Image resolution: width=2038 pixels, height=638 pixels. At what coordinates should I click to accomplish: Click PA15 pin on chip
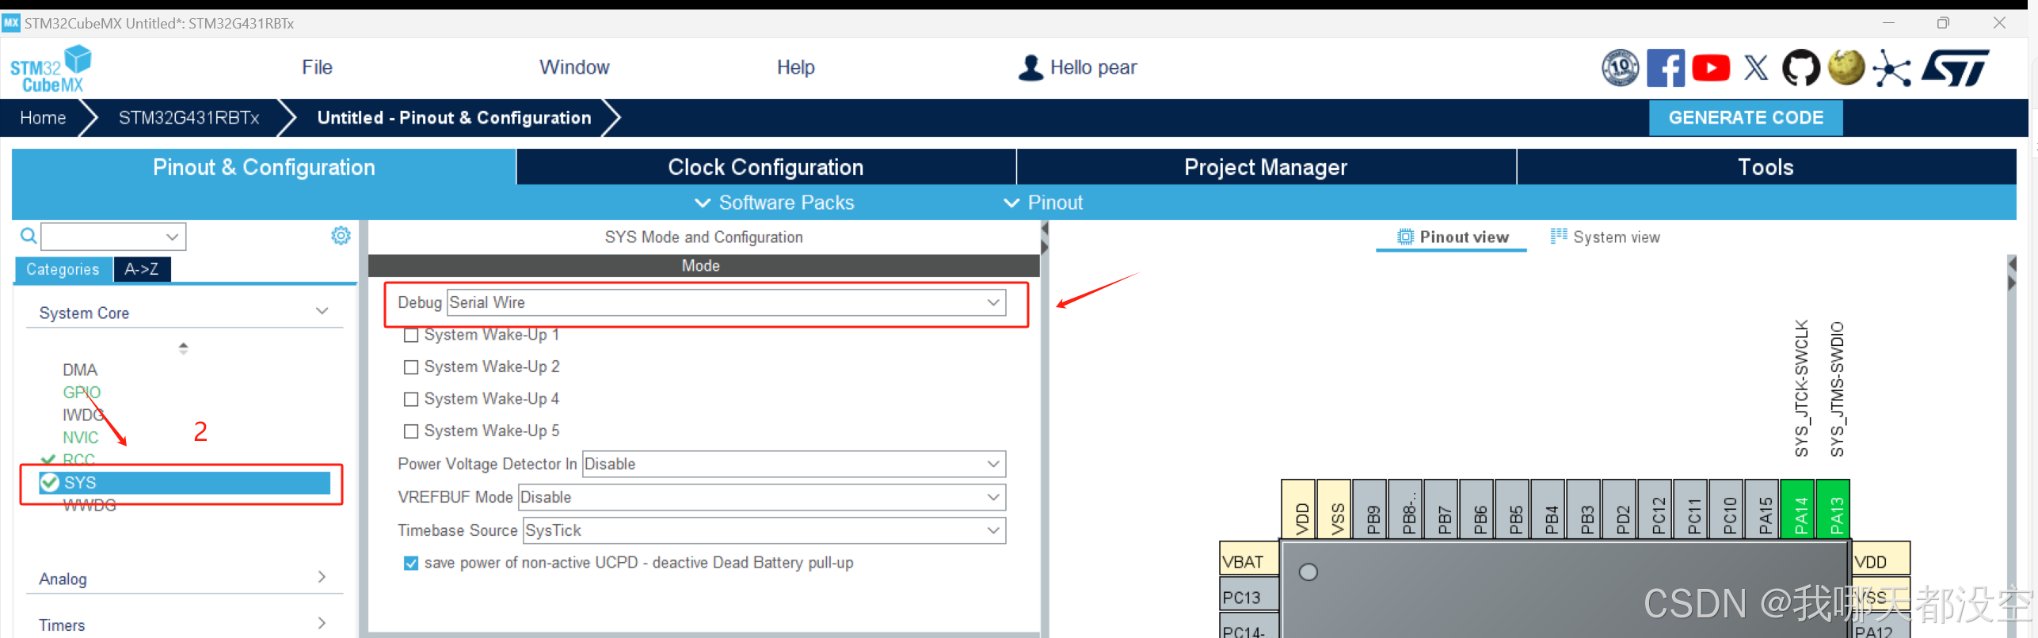coord(1762,509)
